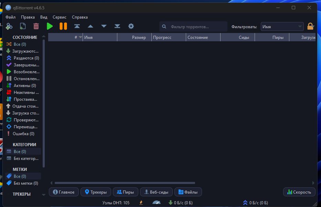The height and width of the screenshot is (207, 321).
Task: Move torrent down in queue icon
Action: (104, 26)
